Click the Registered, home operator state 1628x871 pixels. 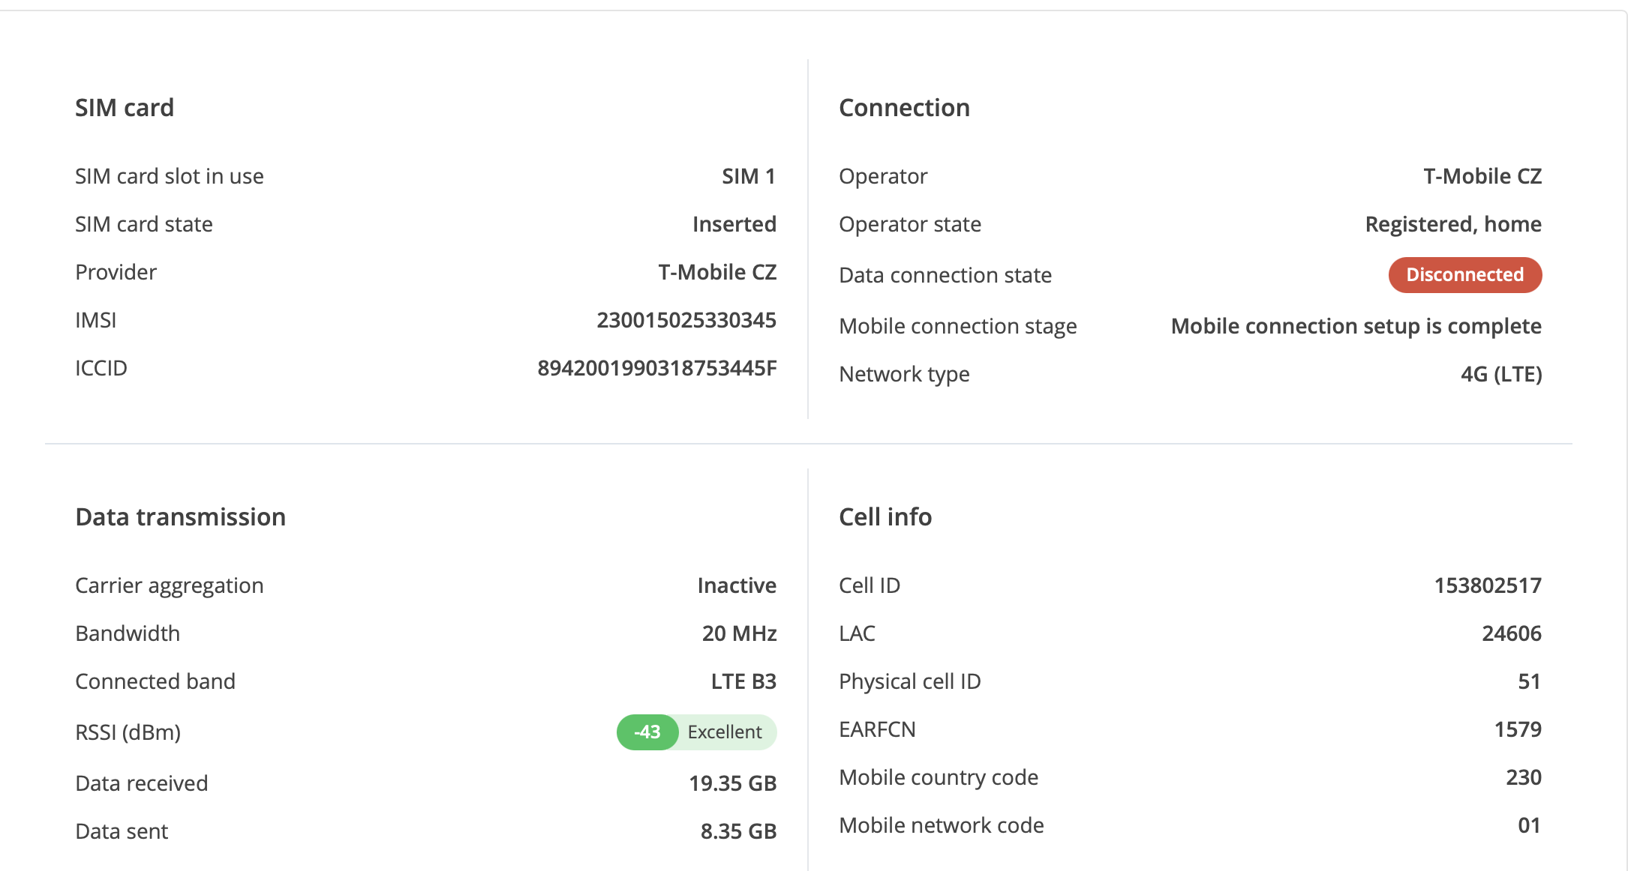(1452, 225)
